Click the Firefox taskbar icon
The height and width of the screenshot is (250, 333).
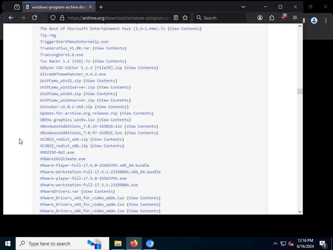click(x=134, y=243)
